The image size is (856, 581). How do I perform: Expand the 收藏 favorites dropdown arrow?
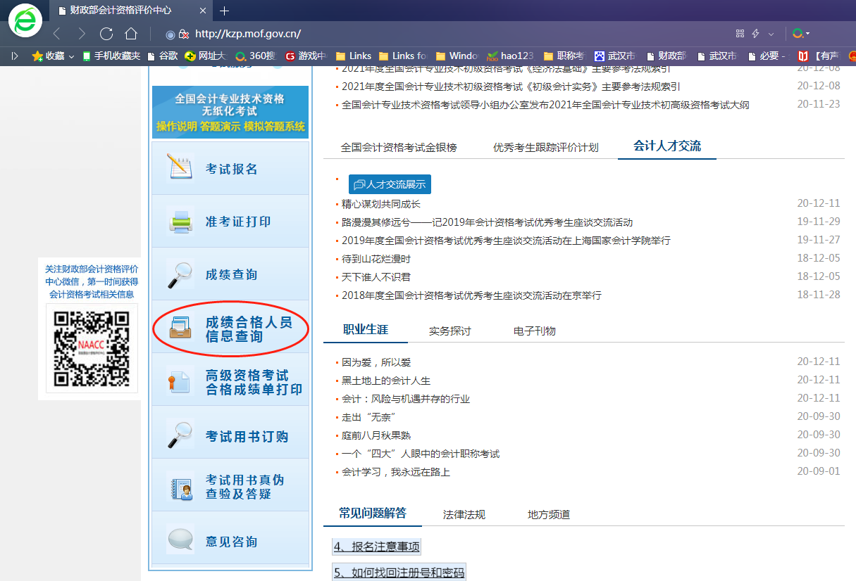71,56
